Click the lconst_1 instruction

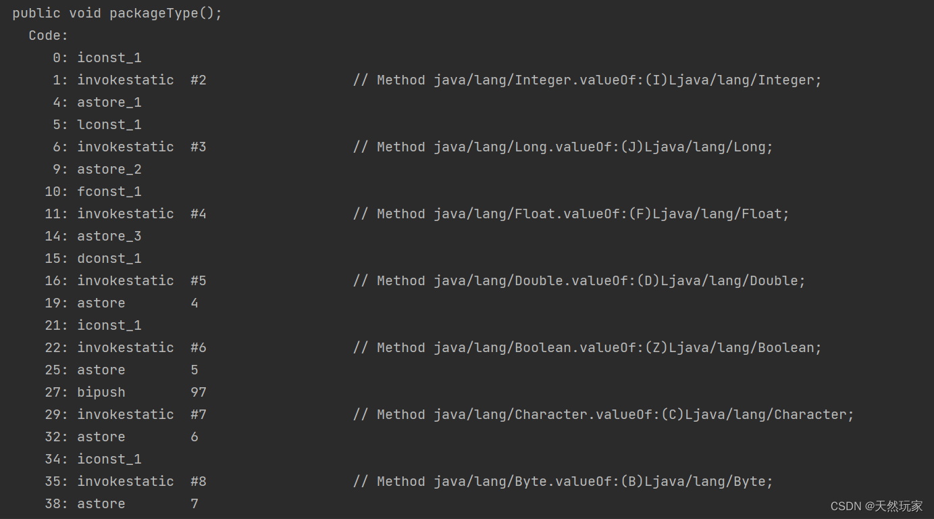pos(109,125)
